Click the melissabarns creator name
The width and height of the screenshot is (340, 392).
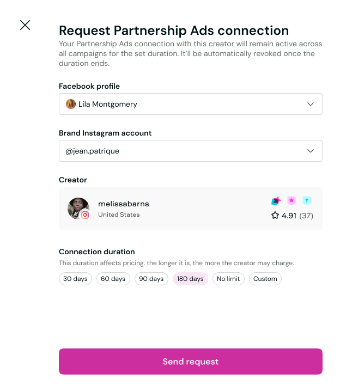click(123, 204)
